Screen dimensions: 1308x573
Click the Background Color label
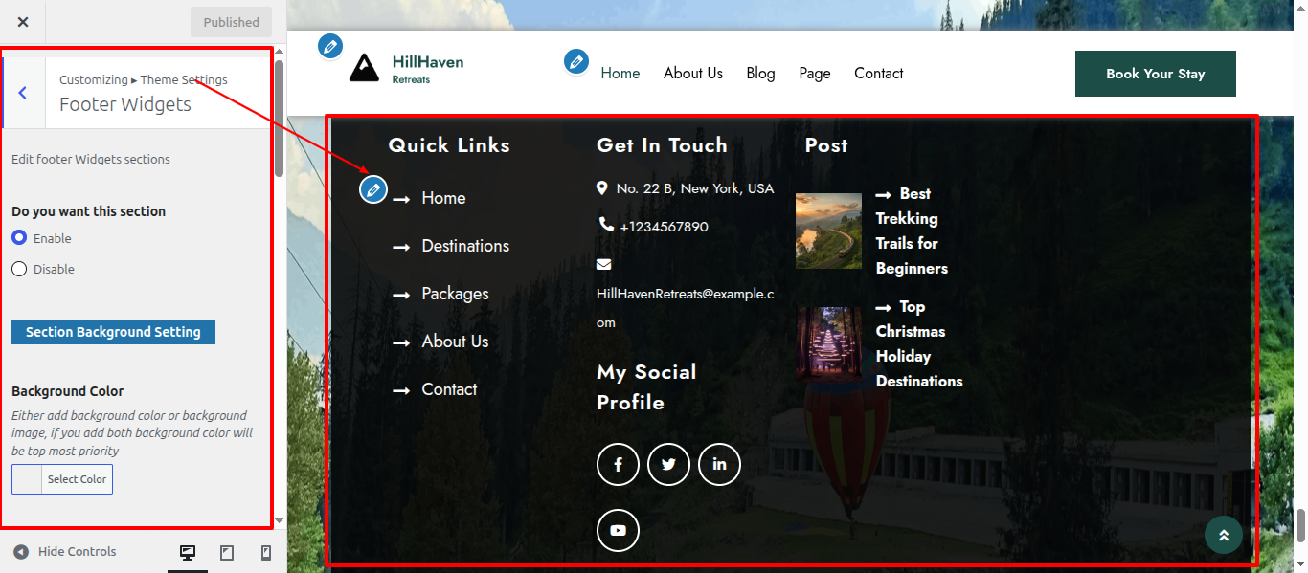click(x=67, y=391)
